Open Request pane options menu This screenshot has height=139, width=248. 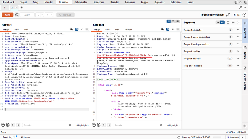(87, 29)
